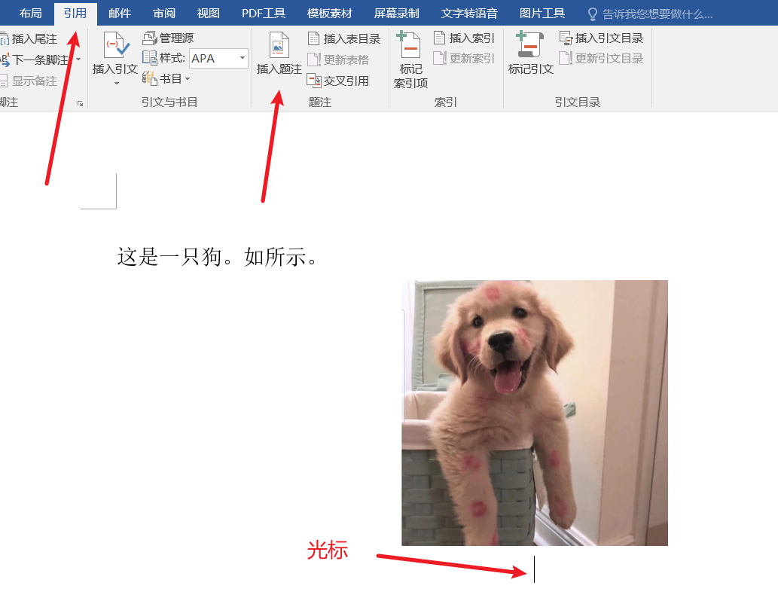Click the Mark Entry (标记索引项) icon

[409, 56]
